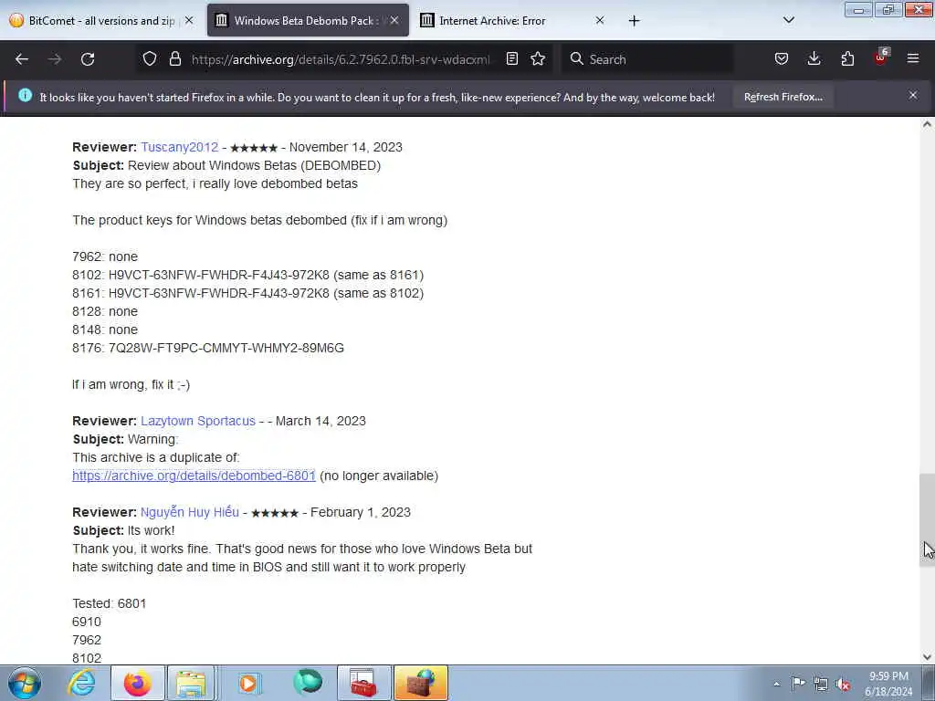Open reviewer Nguyễn Huy Hiếu's profile

pos(190,512)
